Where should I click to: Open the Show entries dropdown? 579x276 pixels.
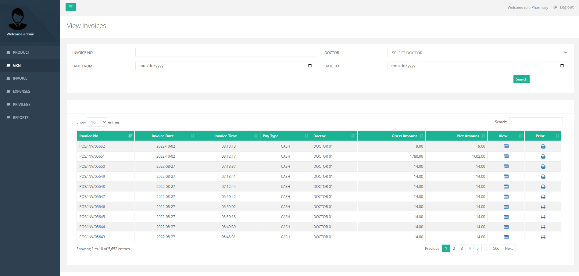(x=97, y=122)
